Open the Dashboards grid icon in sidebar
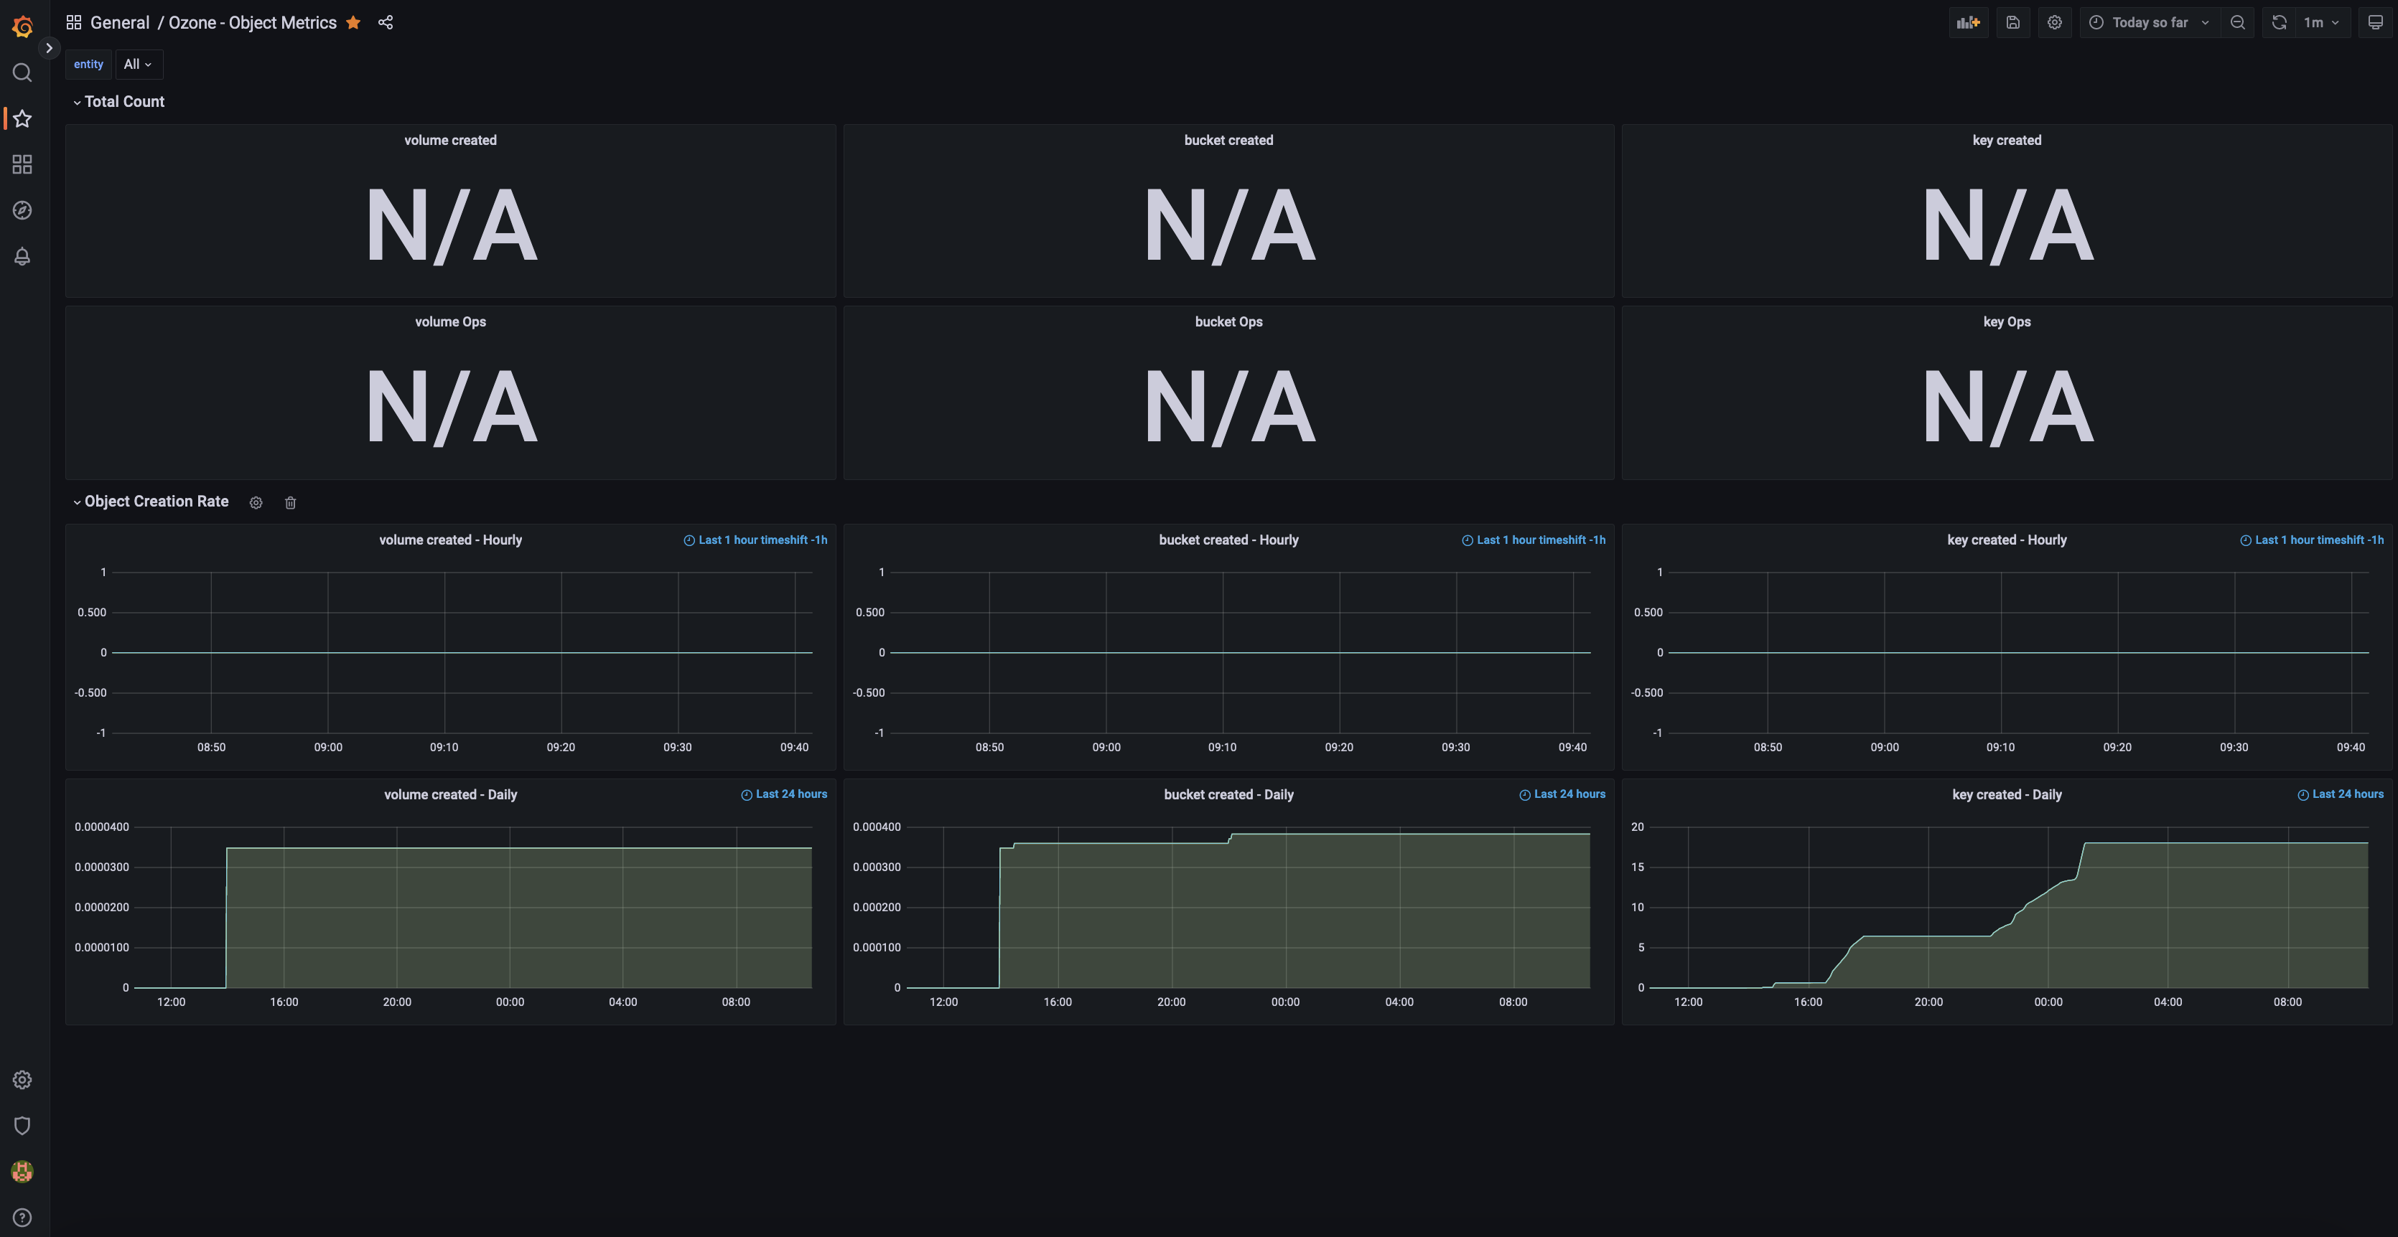This screenshot has width=2398, height=1237. pyautogui.click(x=22, y=164)
